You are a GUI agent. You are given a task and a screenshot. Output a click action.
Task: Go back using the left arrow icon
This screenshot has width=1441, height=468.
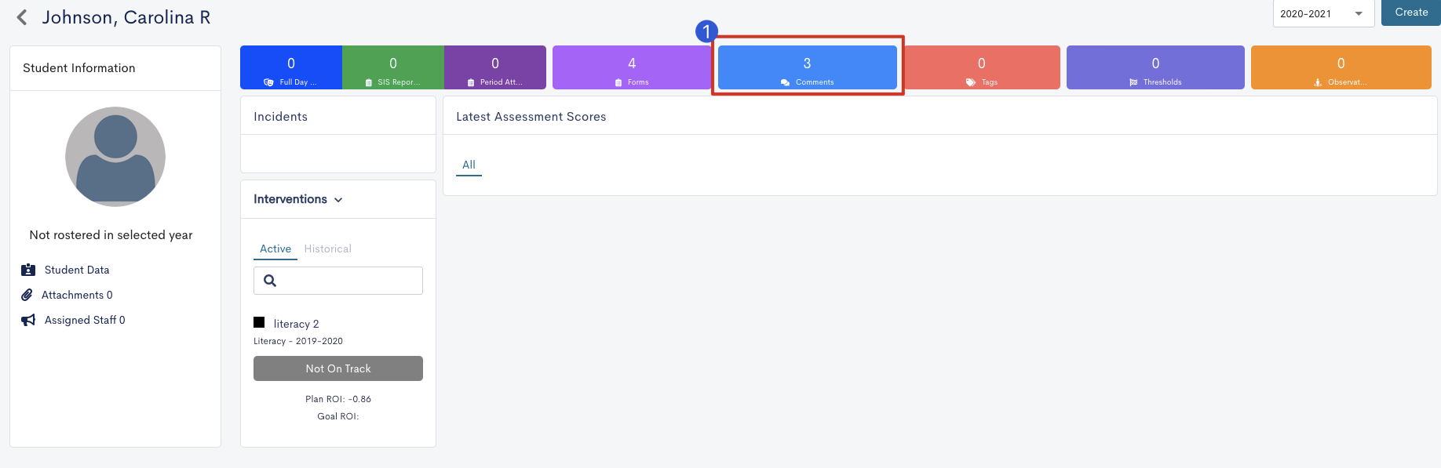[22, 17]
